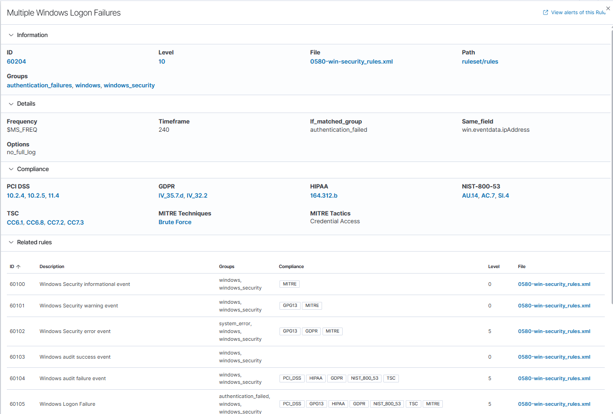Image resolution: width=613 pixels, height=414 pixels.
Task: Select the authentication_failures group link
Action: coord(39,86)
